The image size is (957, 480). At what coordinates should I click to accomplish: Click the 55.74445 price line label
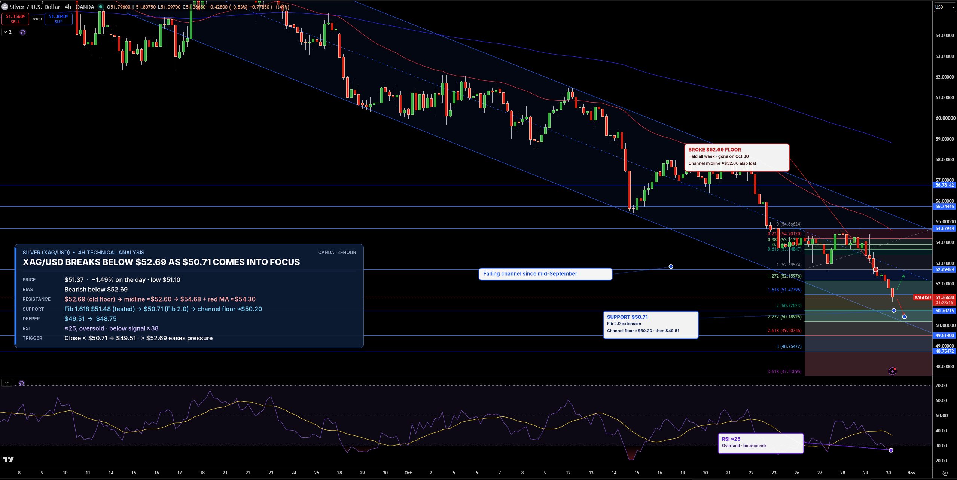pos(944,207)
